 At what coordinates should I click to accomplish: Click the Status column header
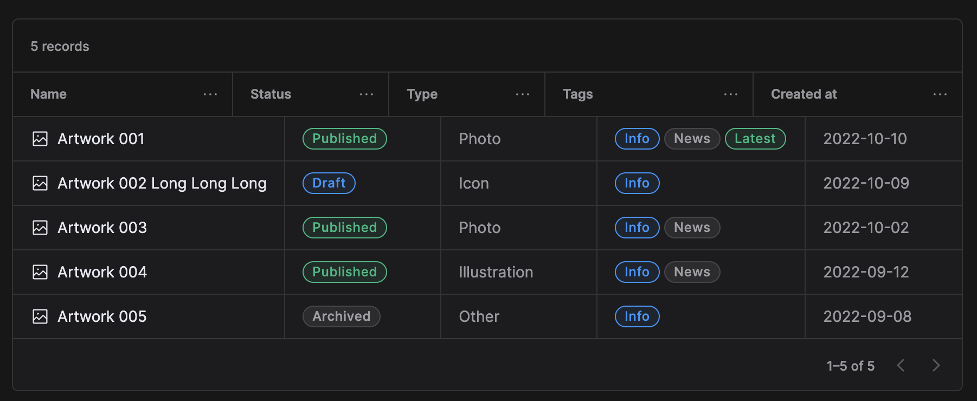click(270, 94)
